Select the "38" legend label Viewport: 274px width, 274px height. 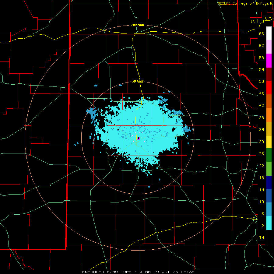[262, 118]
